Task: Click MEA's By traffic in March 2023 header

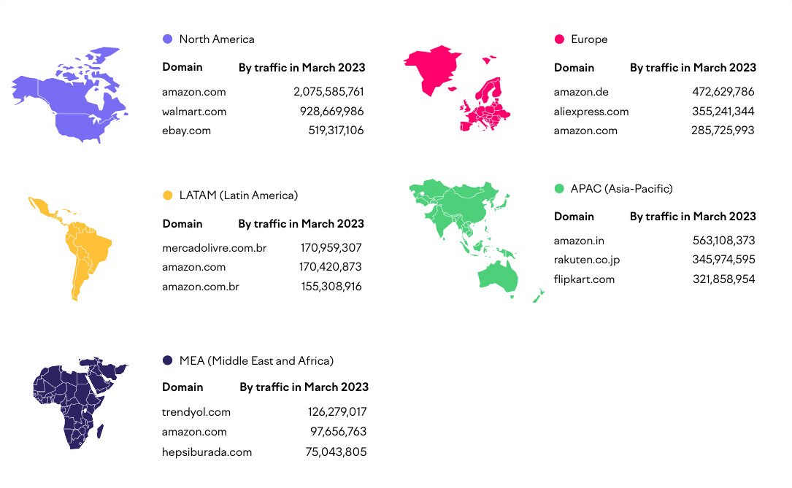Action: (x=304, y=387)
